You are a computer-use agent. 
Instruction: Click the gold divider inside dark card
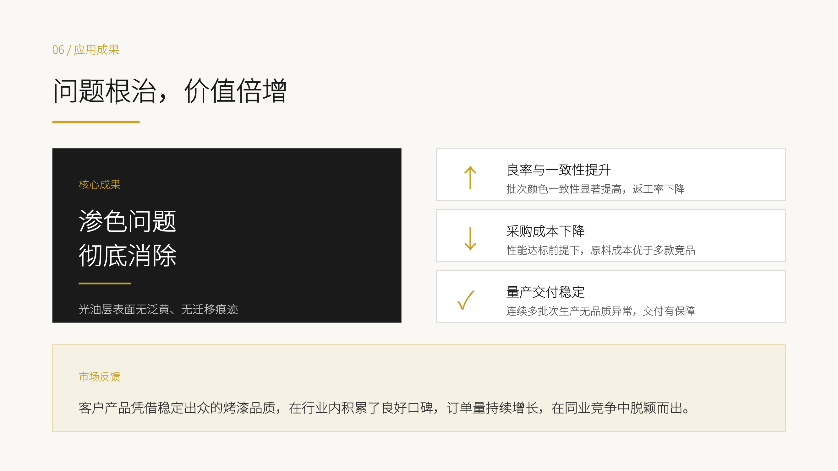pyautogui.click(x=104, y=284)
